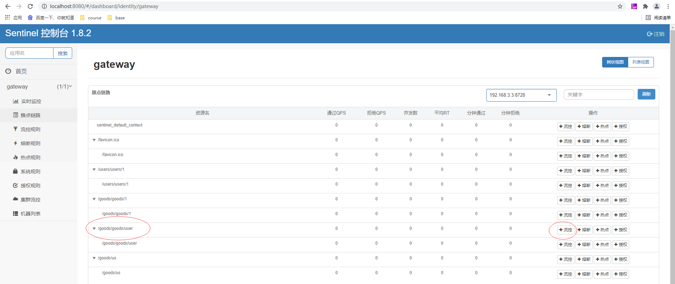Add 授权 rule for parent /goods/goods/1

[620, 200]
